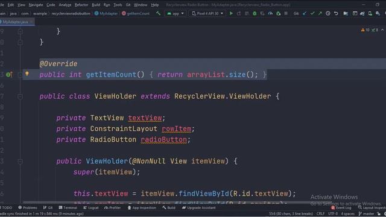
Task: Click the recyclerviewradiobutton breadcrumb
Action: pos(71,13)
